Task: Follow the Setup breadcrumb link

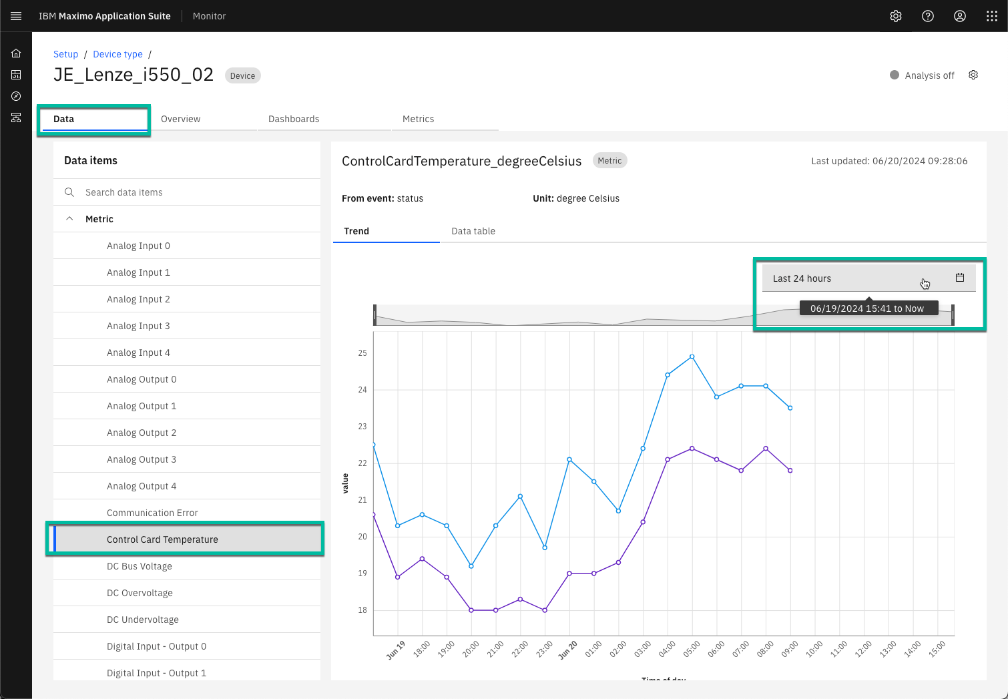Action: [65, 54]
